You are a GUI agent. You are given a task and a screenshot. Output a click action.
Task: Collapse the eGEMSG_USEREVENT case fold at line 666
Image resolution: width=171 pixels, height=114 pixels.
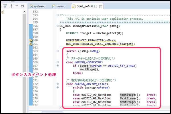click(x=58, y=62)
